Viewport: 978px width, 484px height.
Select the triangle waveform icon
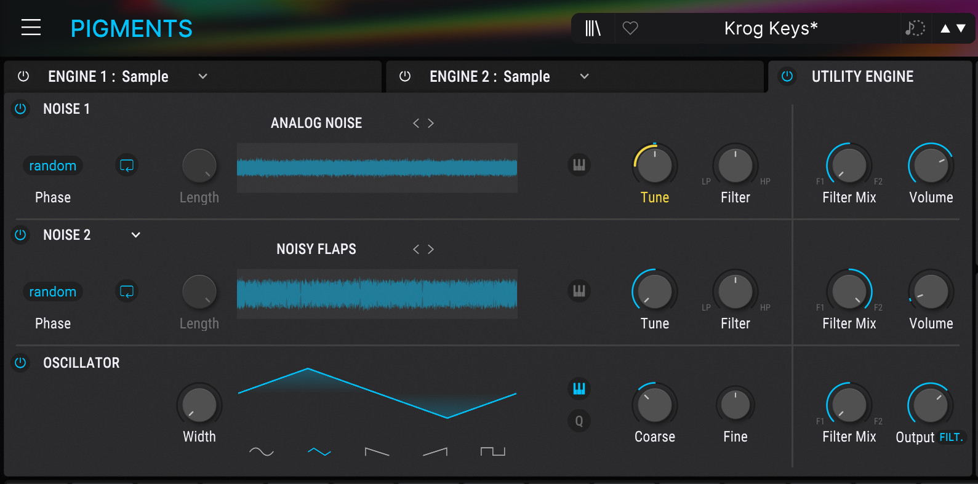click(319, 452)
